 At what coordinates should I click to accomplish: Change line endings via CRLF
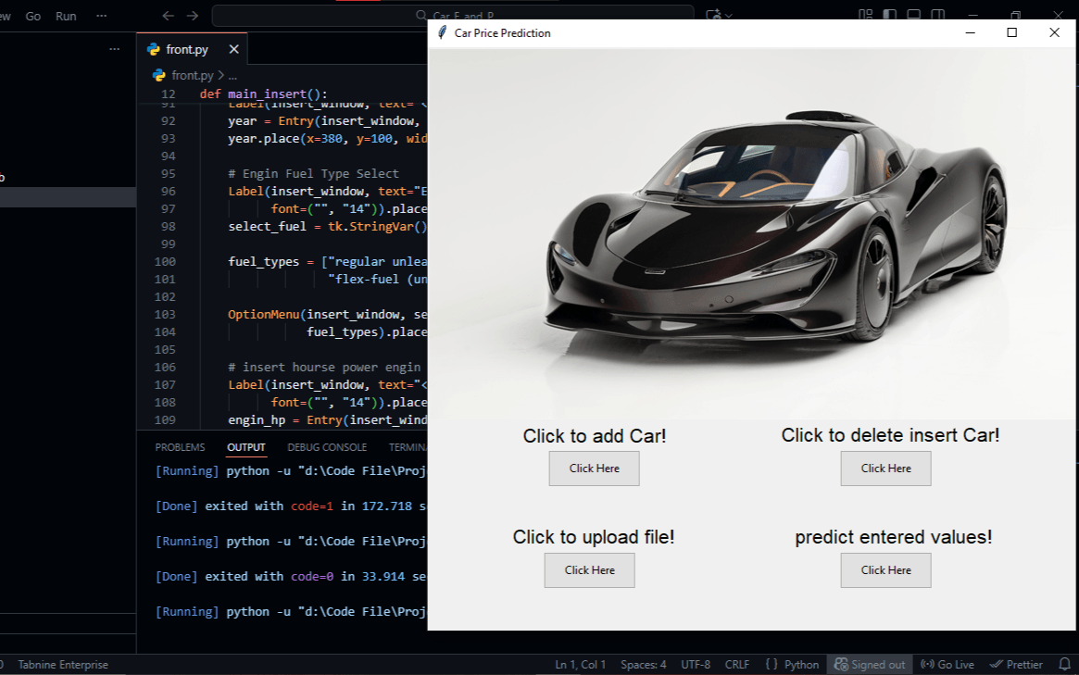pos(737,665)
